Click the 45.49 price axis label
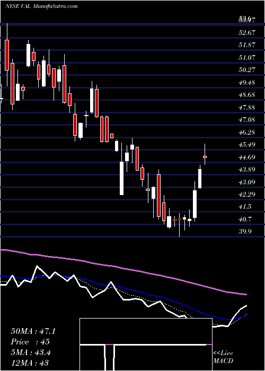Image resolution: width=265 pixels, height=371 pixels. coord(248,145)
